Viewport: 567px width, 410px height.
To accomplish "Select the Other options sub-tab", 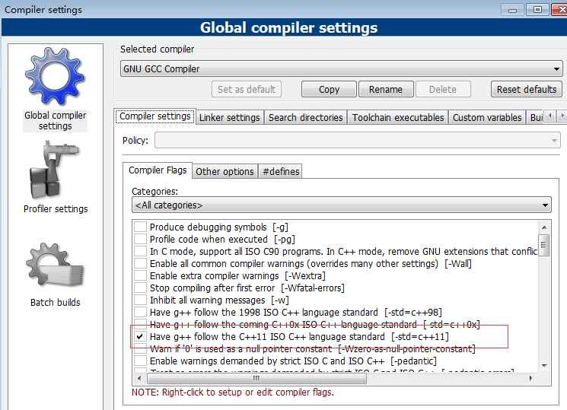I will [225, 171].
